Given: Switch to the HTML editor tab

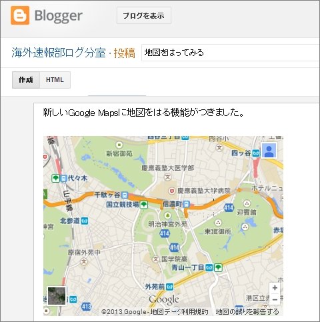Looking at the screenshot, I should (55, 80).
